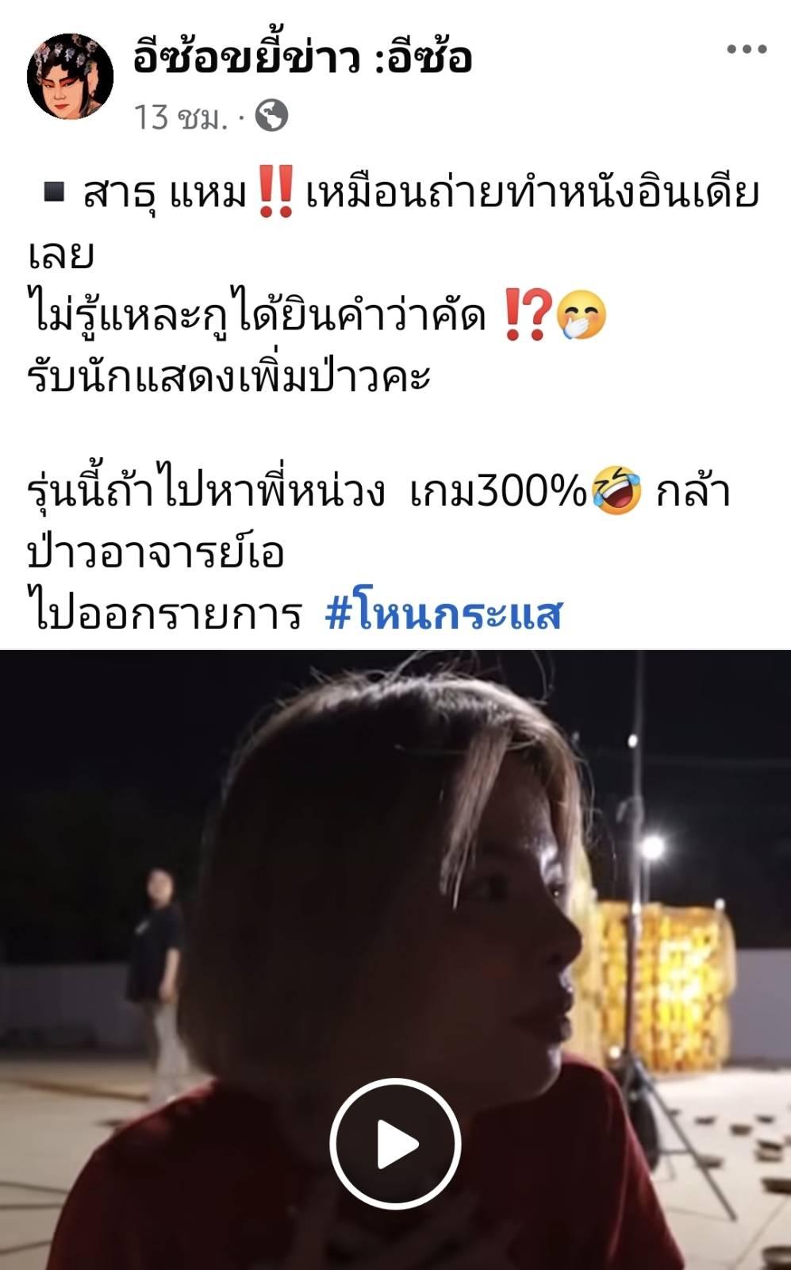Image resolution: width=791 pixels, height=1270 pixels.
Task: Click the text line รับนักแสดงเพิ่มป่าวคะ
Action: pyautogui.click(x=229, y=375)
